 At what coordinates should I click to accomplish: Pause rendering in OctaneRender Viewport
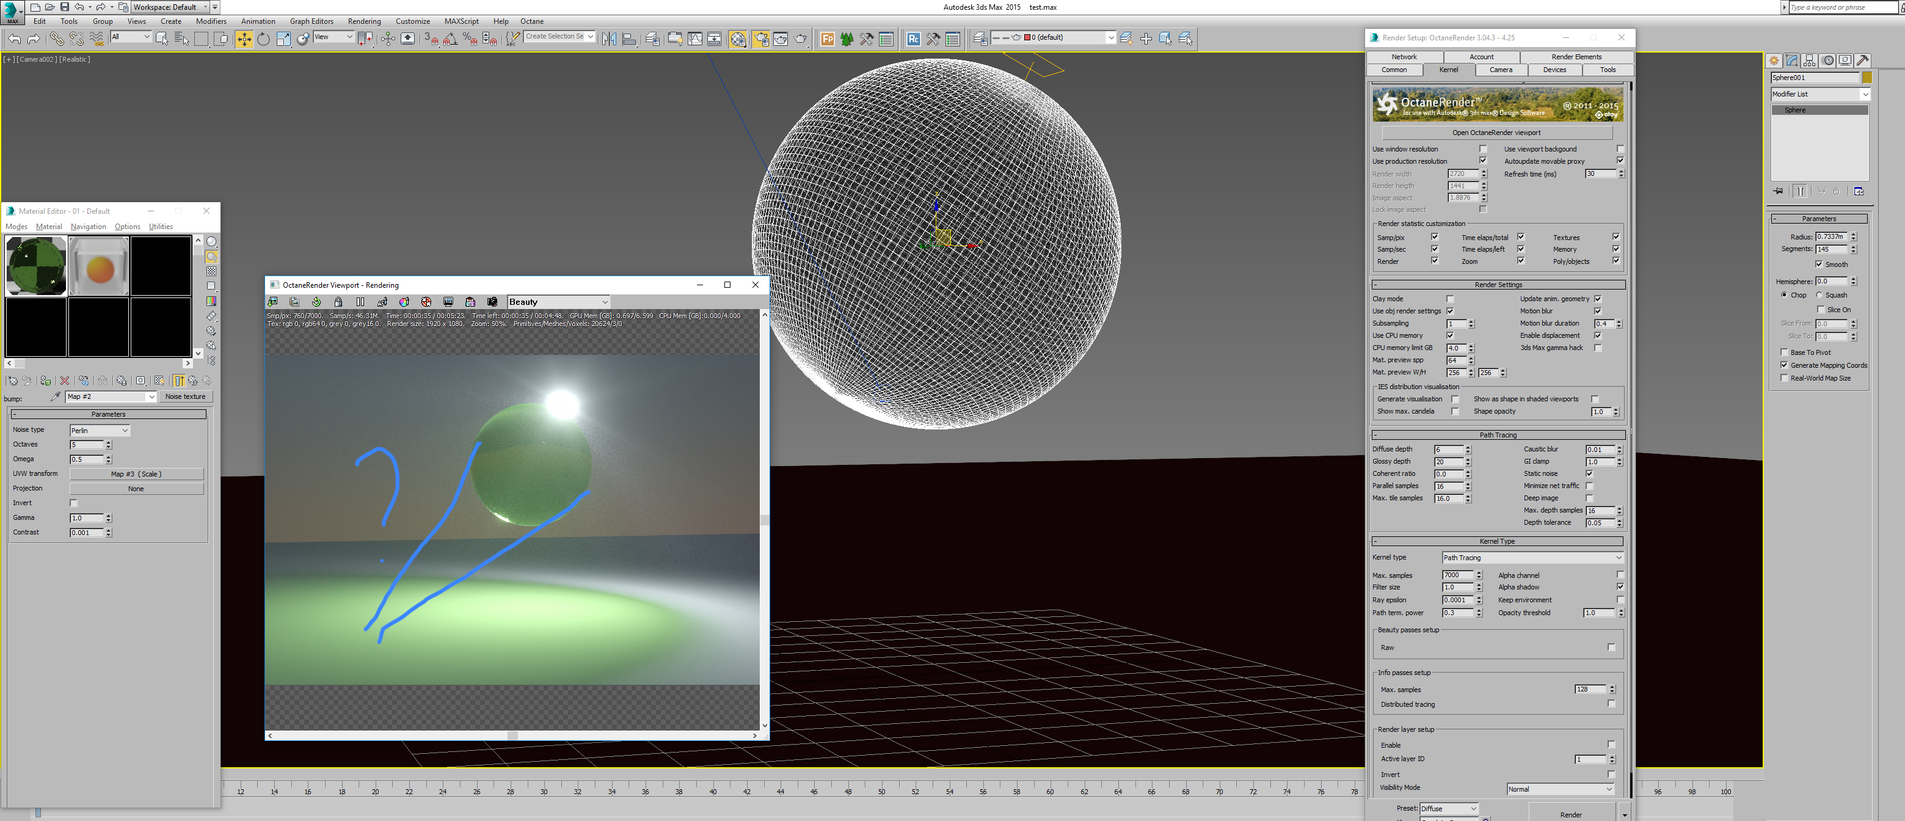click(x=360, y=302)
